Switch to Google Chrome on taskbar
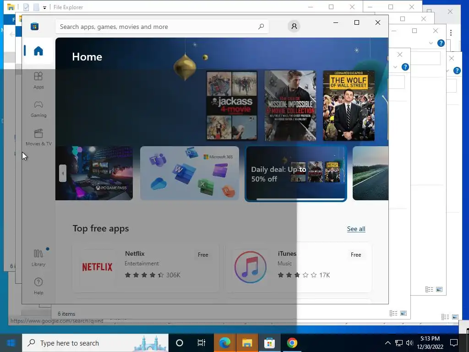This screenshot has height=352, width=469. 292,343
